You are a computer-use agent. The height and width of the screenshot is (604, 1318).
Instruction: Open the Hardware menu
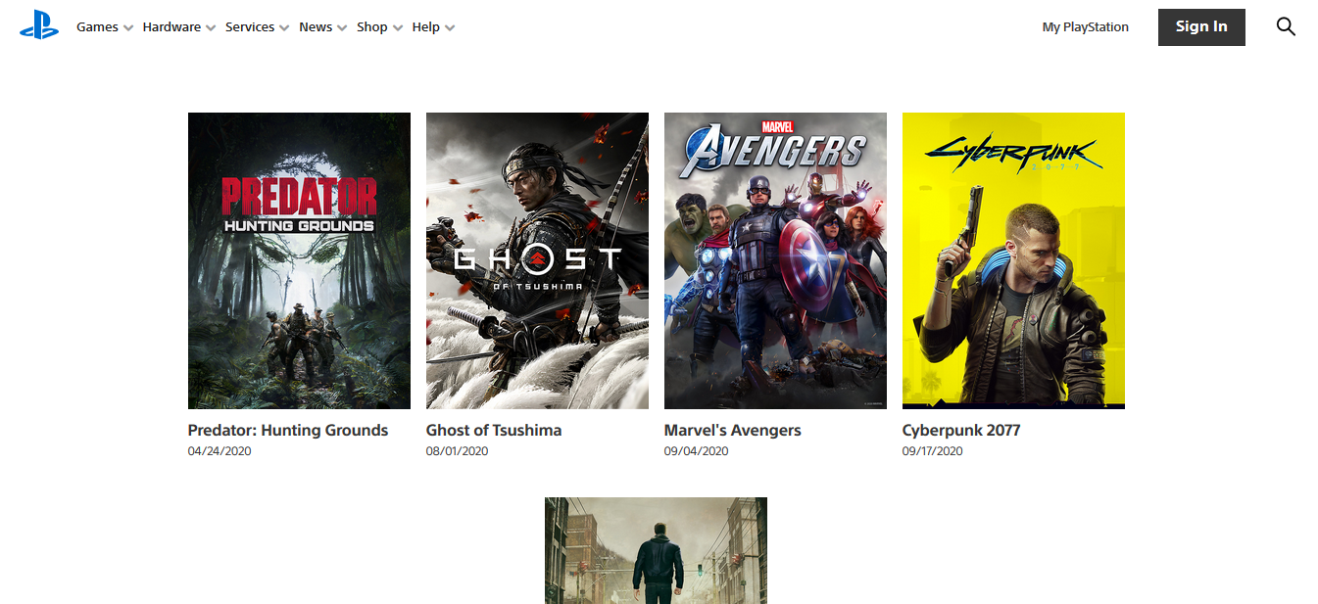(171, 27)
